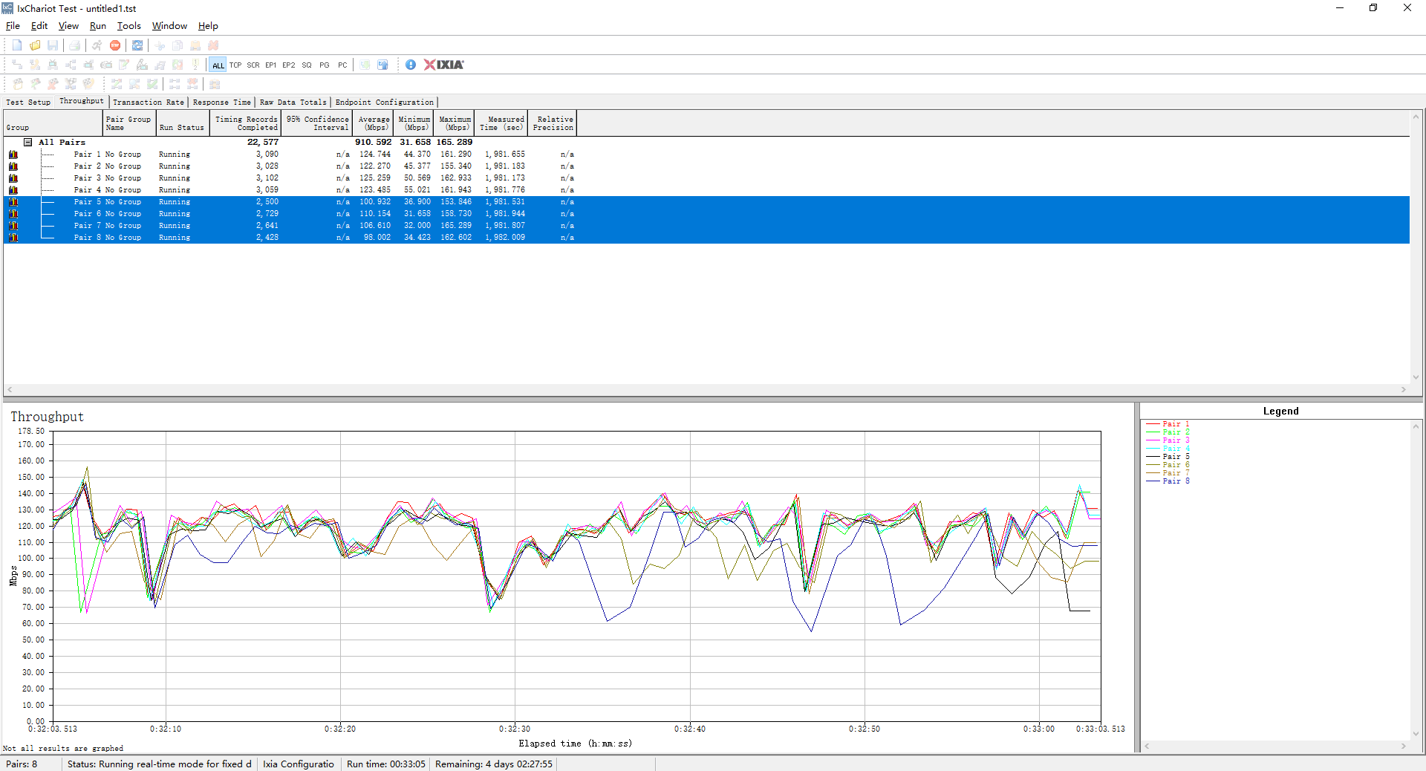1426x771 pixels.
Task: Select the Pair 4 row
Action: click(x=706, y=190)
